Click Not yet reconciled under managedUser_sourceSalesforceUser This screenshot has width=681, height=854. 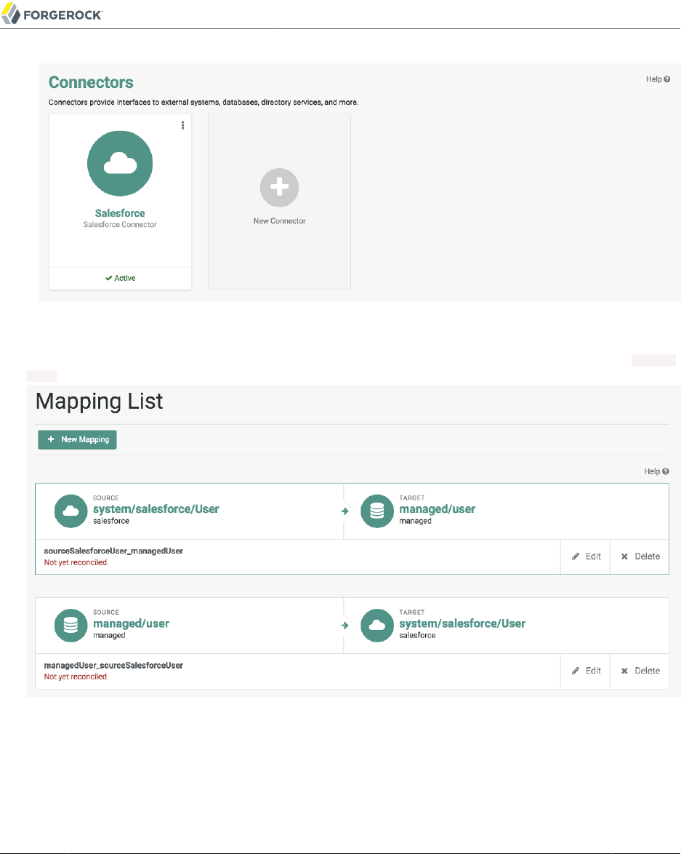click(76, 677)
